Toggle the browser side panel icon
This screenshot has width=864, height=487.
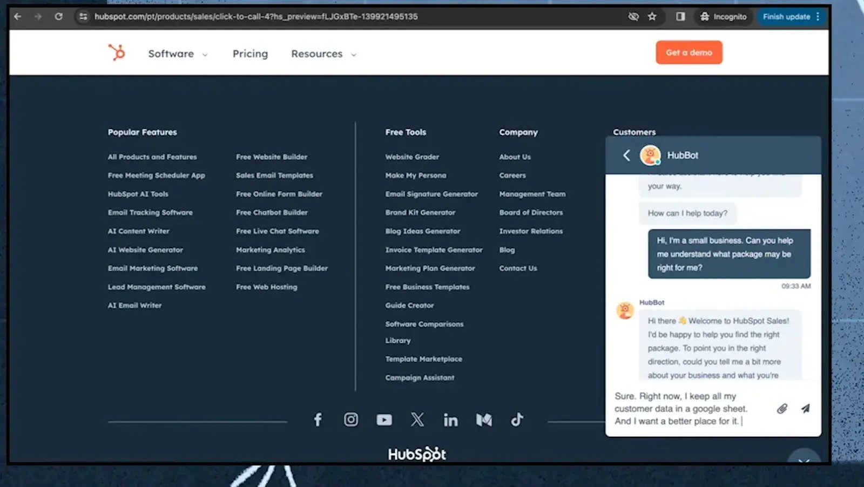(680, 17)
